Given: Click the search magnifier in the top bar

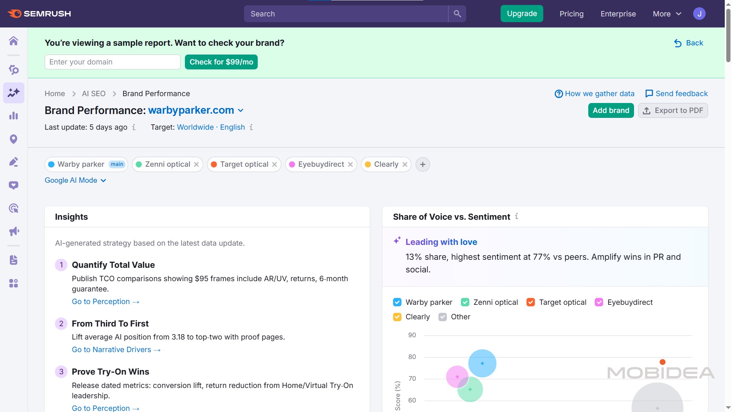Looking at the screenshot, I should 457,14.
